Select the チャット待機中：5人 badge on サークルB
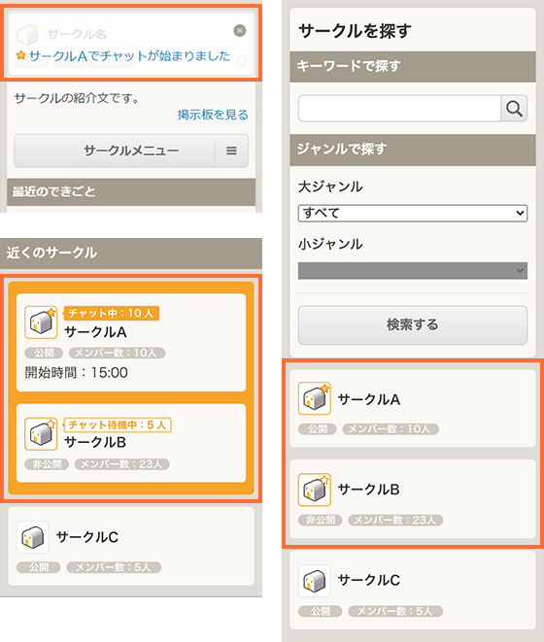This screenshot has width=544, height=642. click(118, 424)
